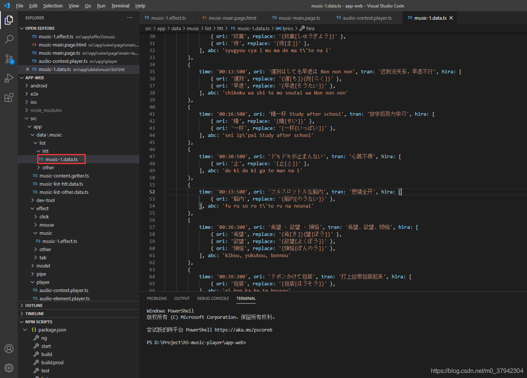
Task: Open the Search view in activity bar
Action: [9, 39]
